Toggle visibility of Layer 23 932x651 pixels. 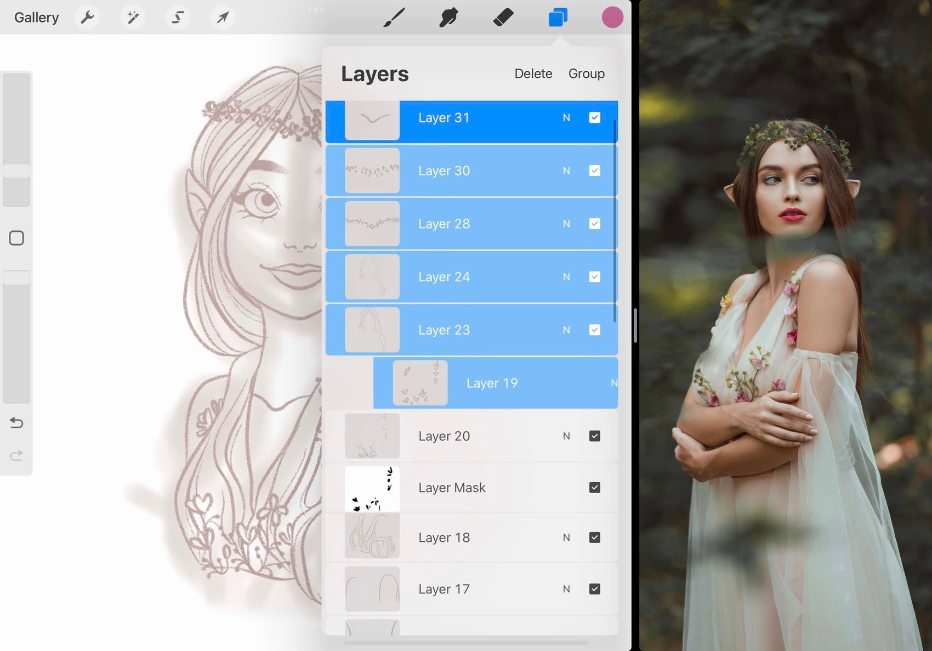pos(595,330)
